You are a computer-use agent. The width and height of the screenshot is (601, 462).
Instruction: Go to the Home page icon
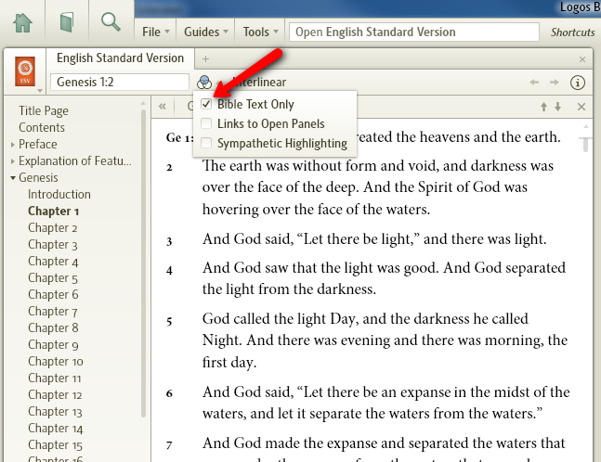point(22,22)
